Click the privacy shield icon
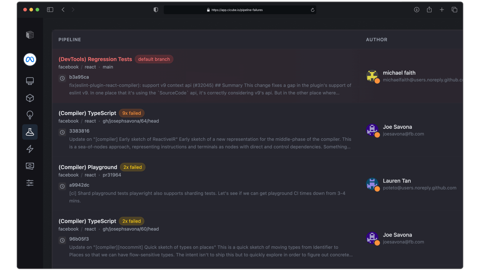Viewport: 480px width, 270px height. pos(156,10)
